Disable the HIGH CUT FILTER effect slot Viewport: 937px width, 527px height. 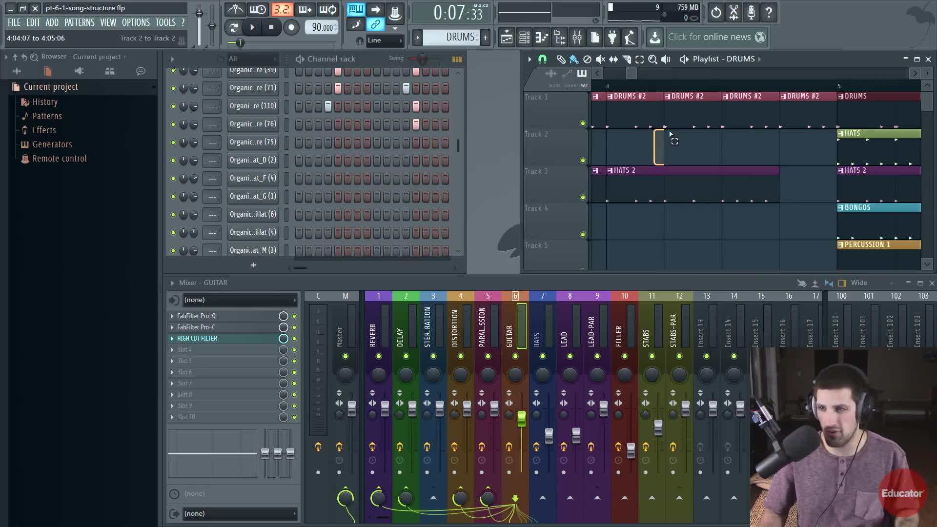[x=294, y=339]
